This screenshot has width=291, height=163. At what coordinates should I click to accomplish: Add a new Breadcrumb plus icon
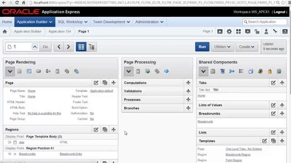click(x=282, y=114)
